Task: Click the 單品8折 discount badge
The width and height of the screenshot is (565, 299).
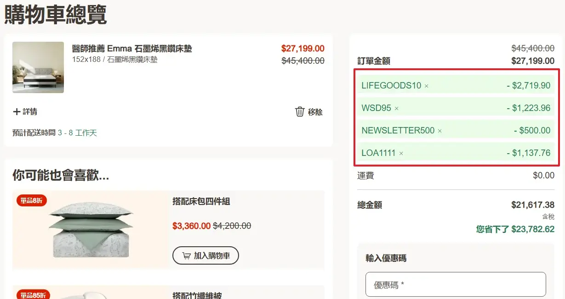Action: click(x=32, y=200)
